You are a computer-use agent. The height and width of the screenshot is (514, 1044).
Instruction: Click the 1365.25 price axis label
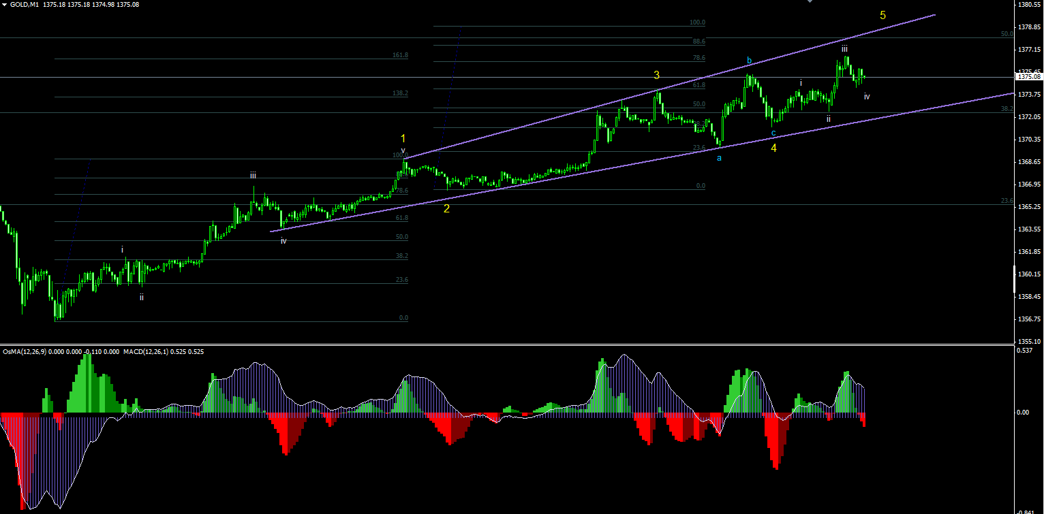pos(1028,207)
